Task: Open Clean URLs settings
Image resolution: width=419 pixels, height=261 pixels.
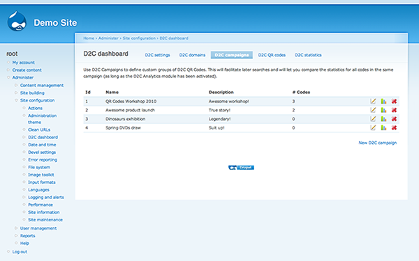Action: (39, 129)
